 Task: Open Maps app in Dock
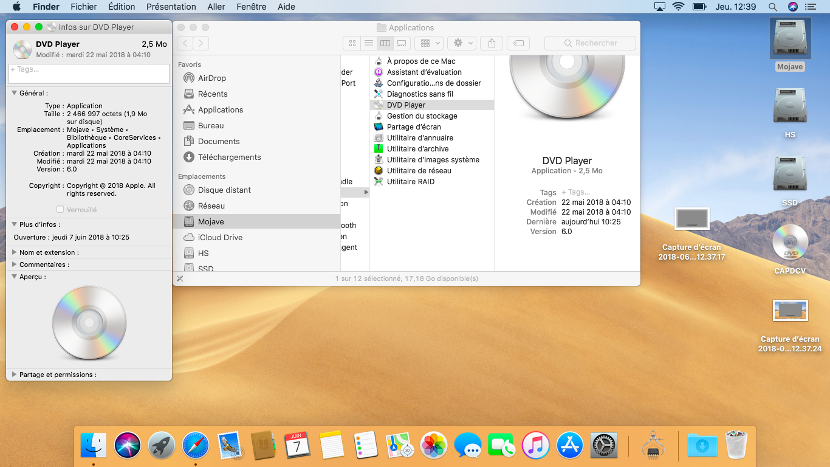click(x=400, y=446)
